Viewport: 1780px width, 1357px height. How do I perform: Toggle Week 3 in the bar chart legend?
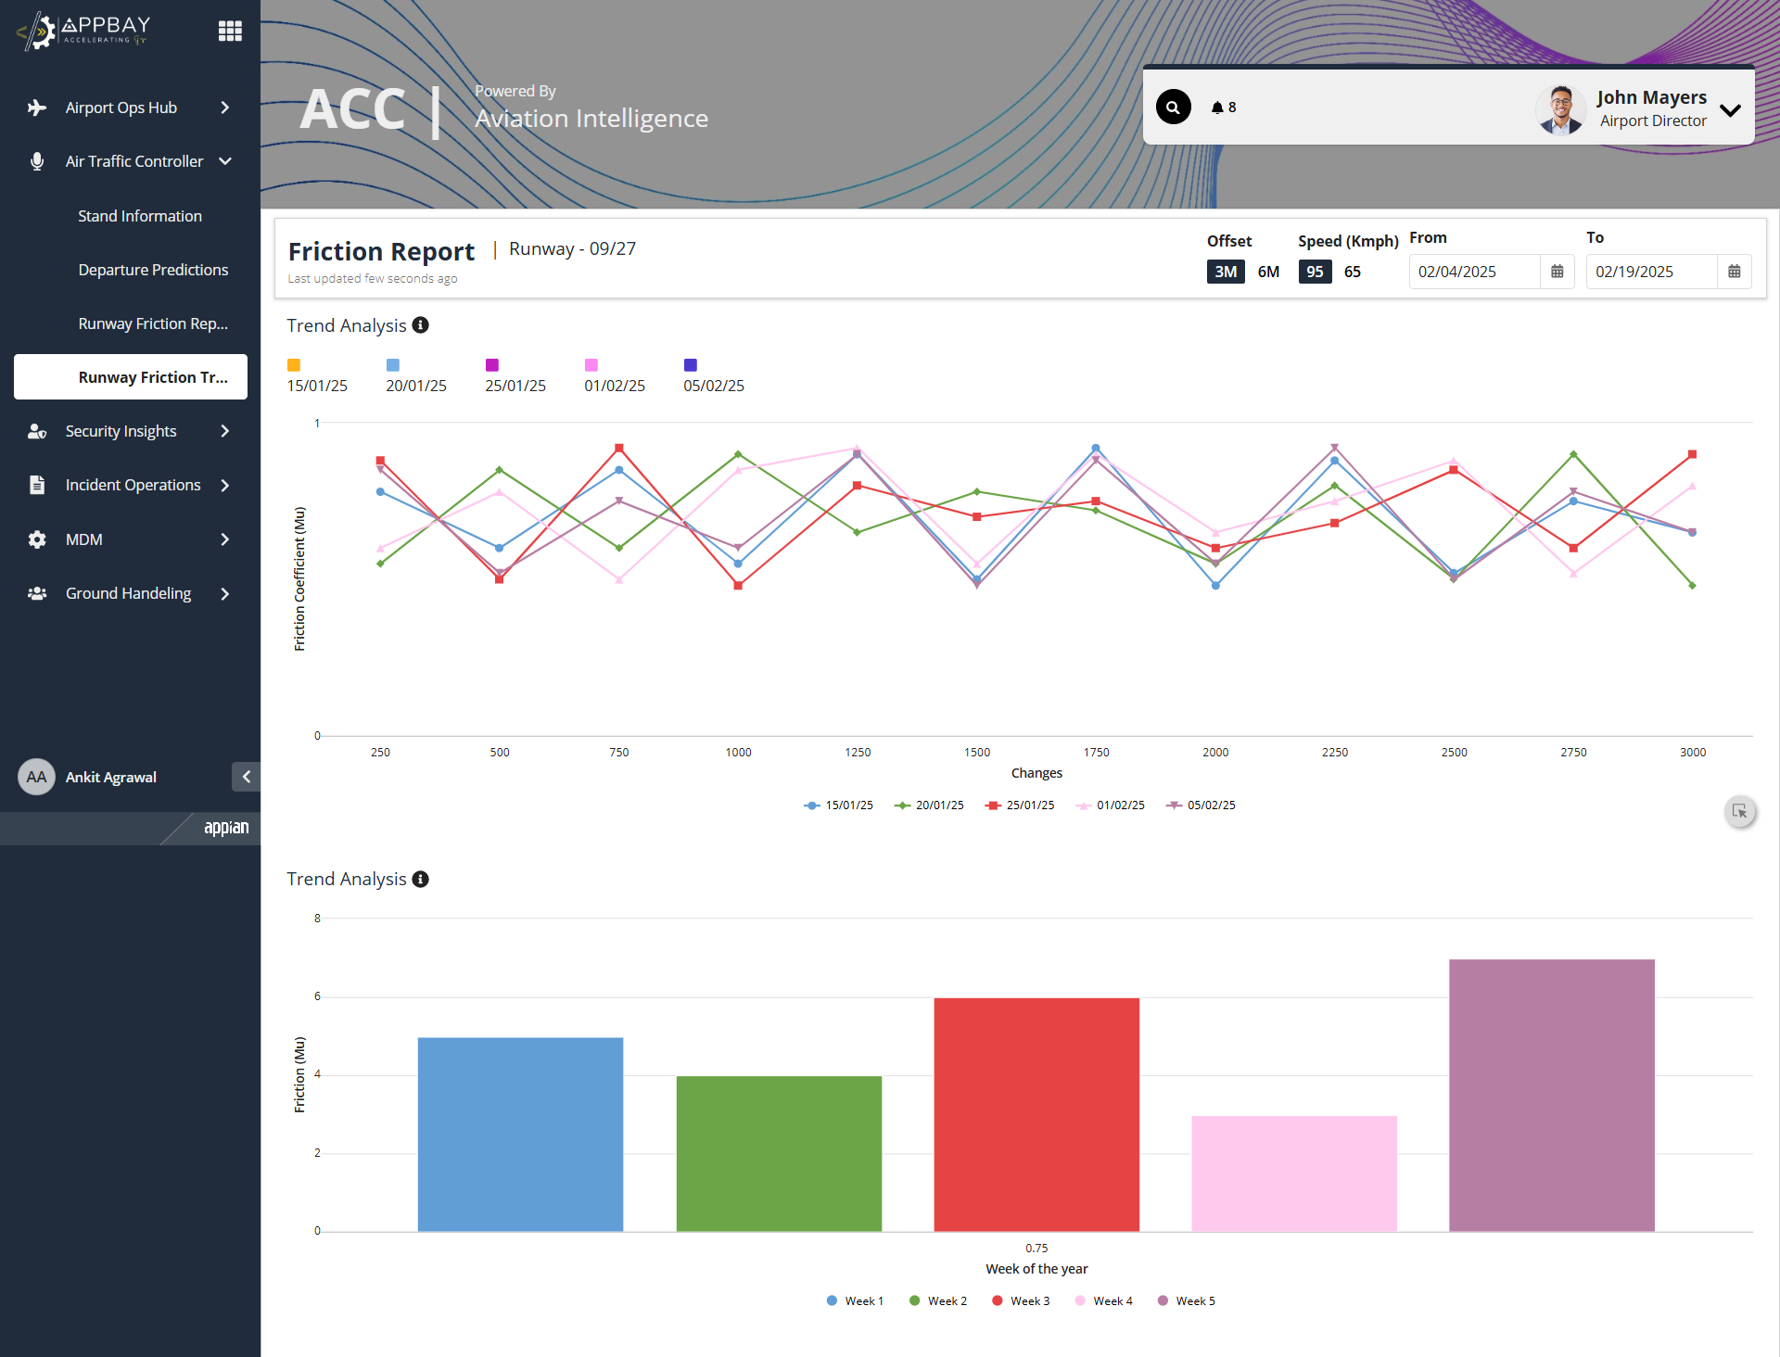click(x=1021, y=1301)
